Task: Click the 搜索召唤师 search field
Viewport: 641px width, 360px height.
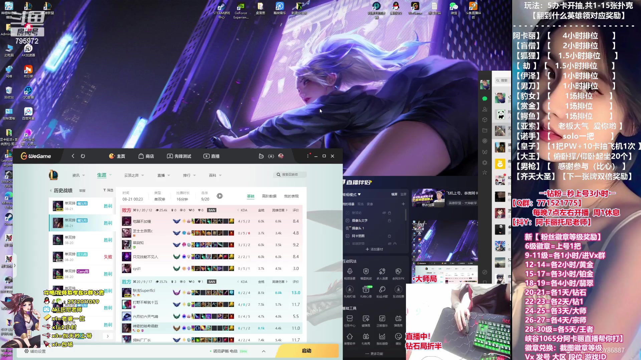Action: [290, 175]
